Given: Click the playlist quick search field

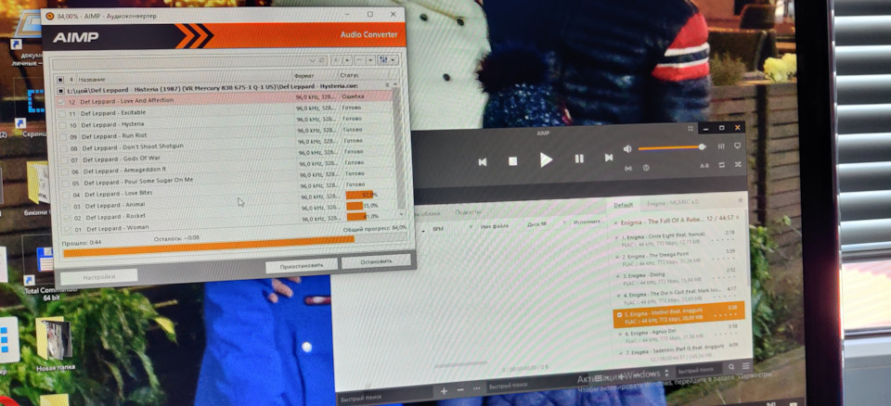Looking at the screenshot, I should tap(698, 371).
